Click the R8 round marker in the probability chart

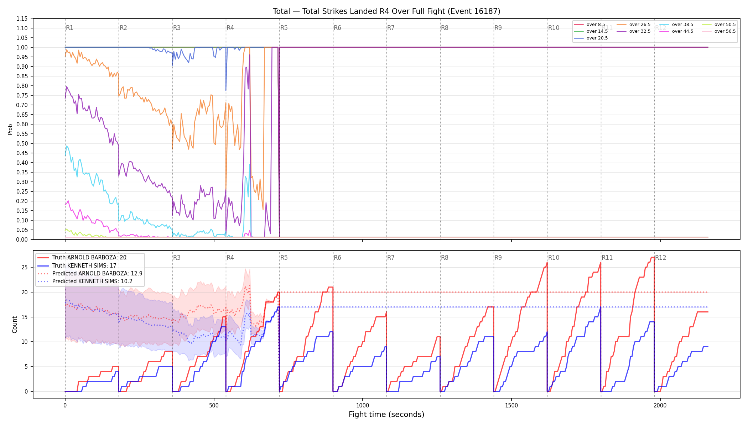coord(445,28)
